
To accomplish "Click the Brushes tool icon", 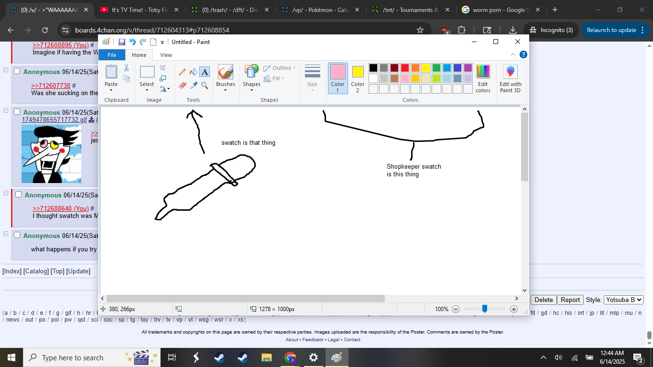I will click(x=225, y=72).
